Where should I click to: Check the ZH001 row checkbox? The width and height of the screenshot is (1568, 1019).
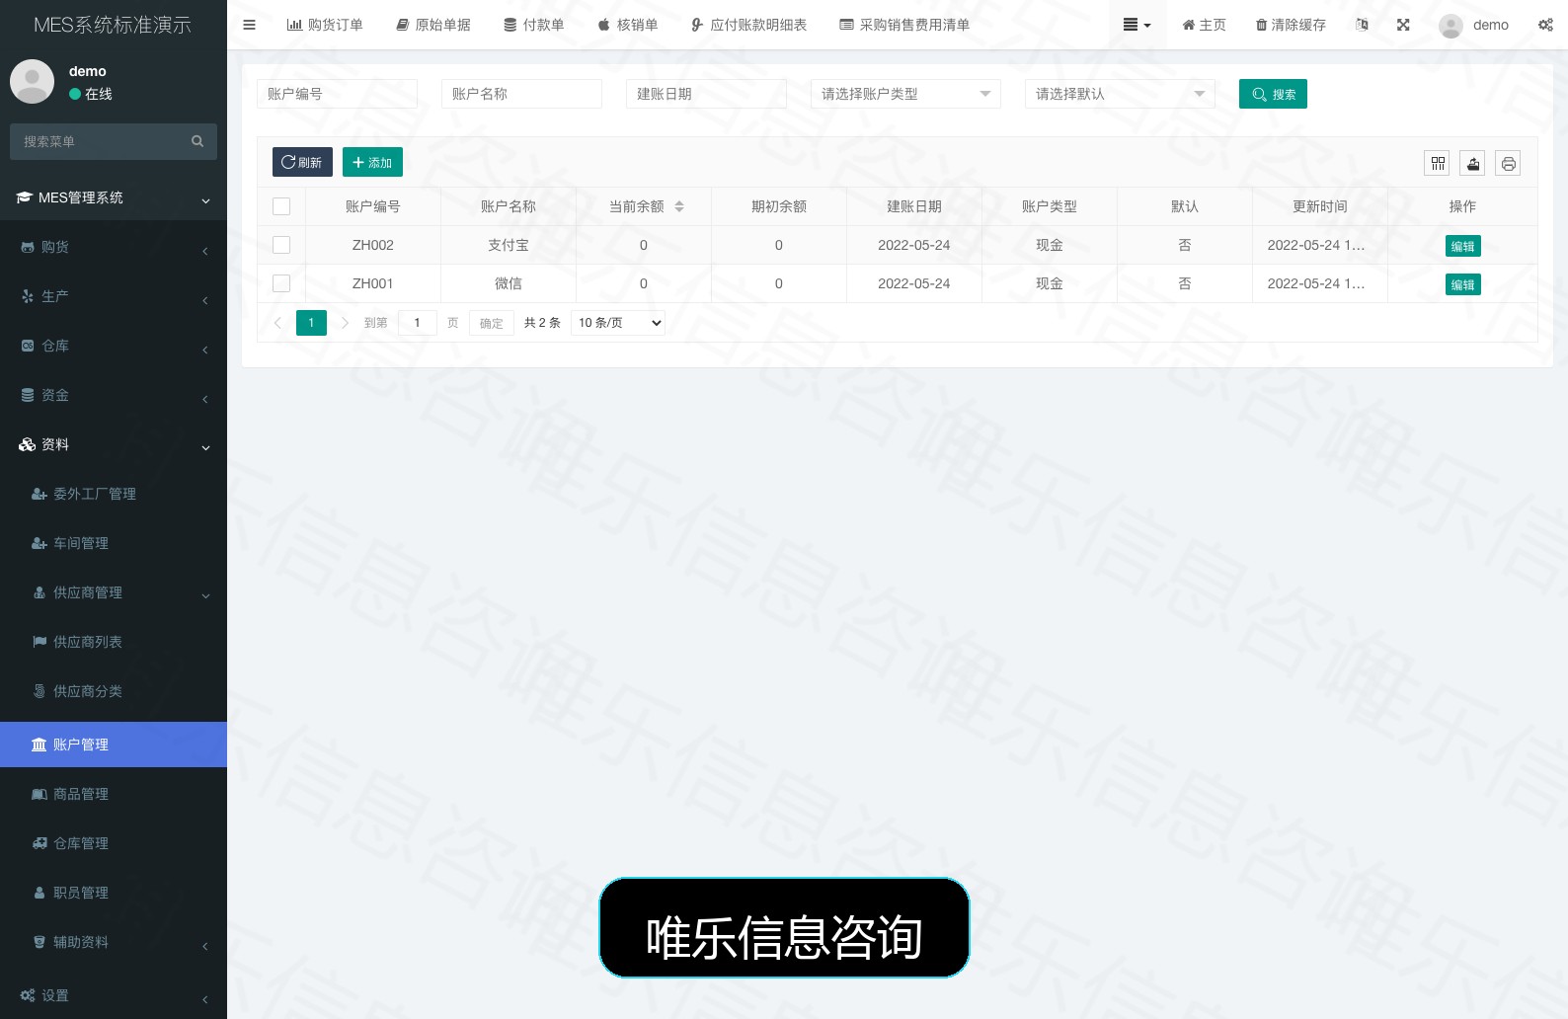point(281,283)
